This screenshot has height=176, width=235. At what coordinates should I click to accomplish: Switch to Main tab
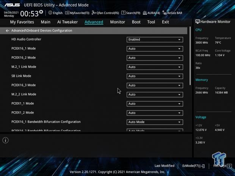pos(45,22)
